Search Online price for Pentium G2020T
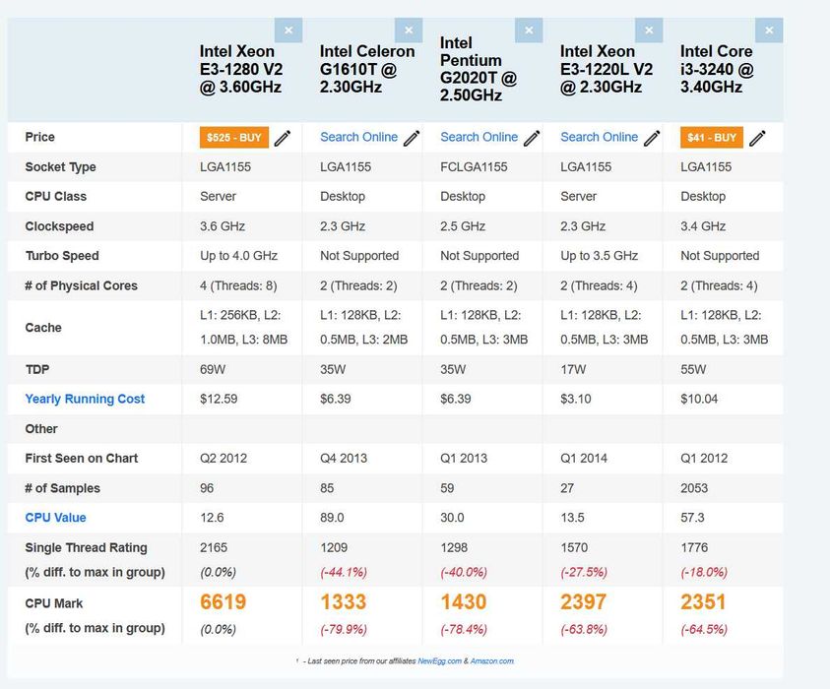 click(479, 137)
